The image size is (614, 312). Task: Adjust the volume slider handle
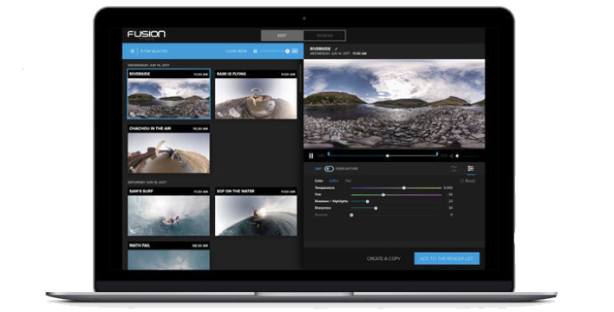[x=457, y=156]
